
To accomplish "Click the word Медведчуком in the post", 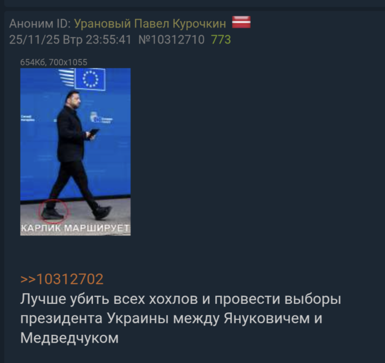I will point(69,338).
